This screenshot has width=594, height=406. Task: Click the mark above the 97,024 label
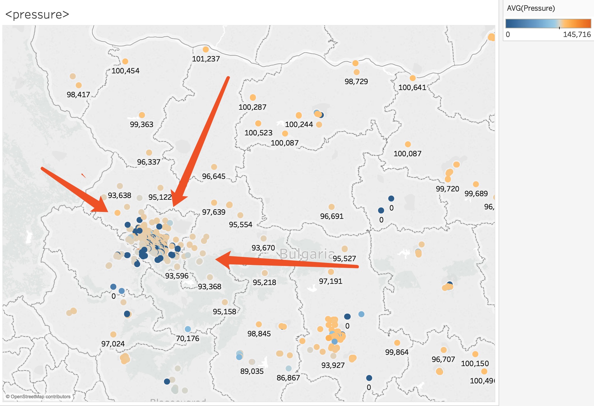pos(113,334)
